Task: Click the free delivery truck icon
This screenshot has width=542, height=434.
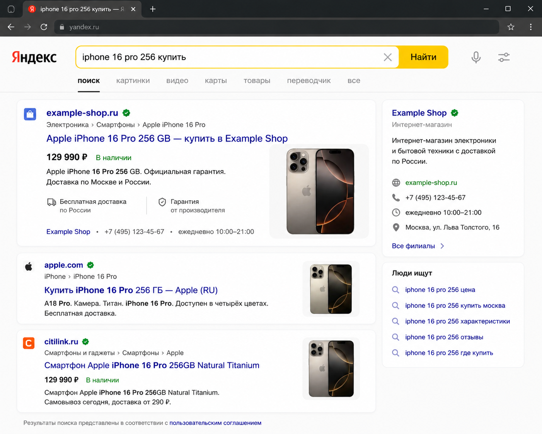Action: click(x=51, y=202)
